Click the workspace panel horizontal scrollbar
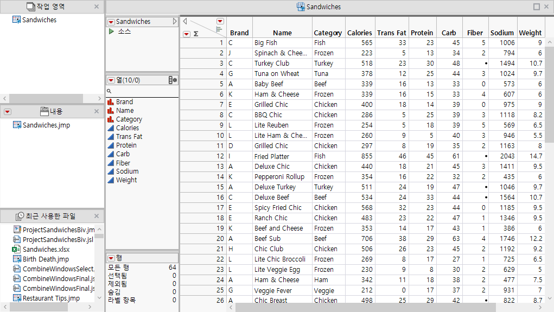The width and height of the screenshot is (554, 312). pos(46,98)
